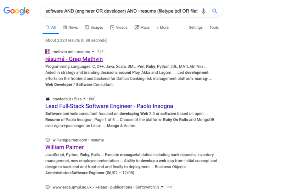287x192 pixels.
Task: Open dropdown arrow next to methvin.net resume
Action: coord(93,51)
